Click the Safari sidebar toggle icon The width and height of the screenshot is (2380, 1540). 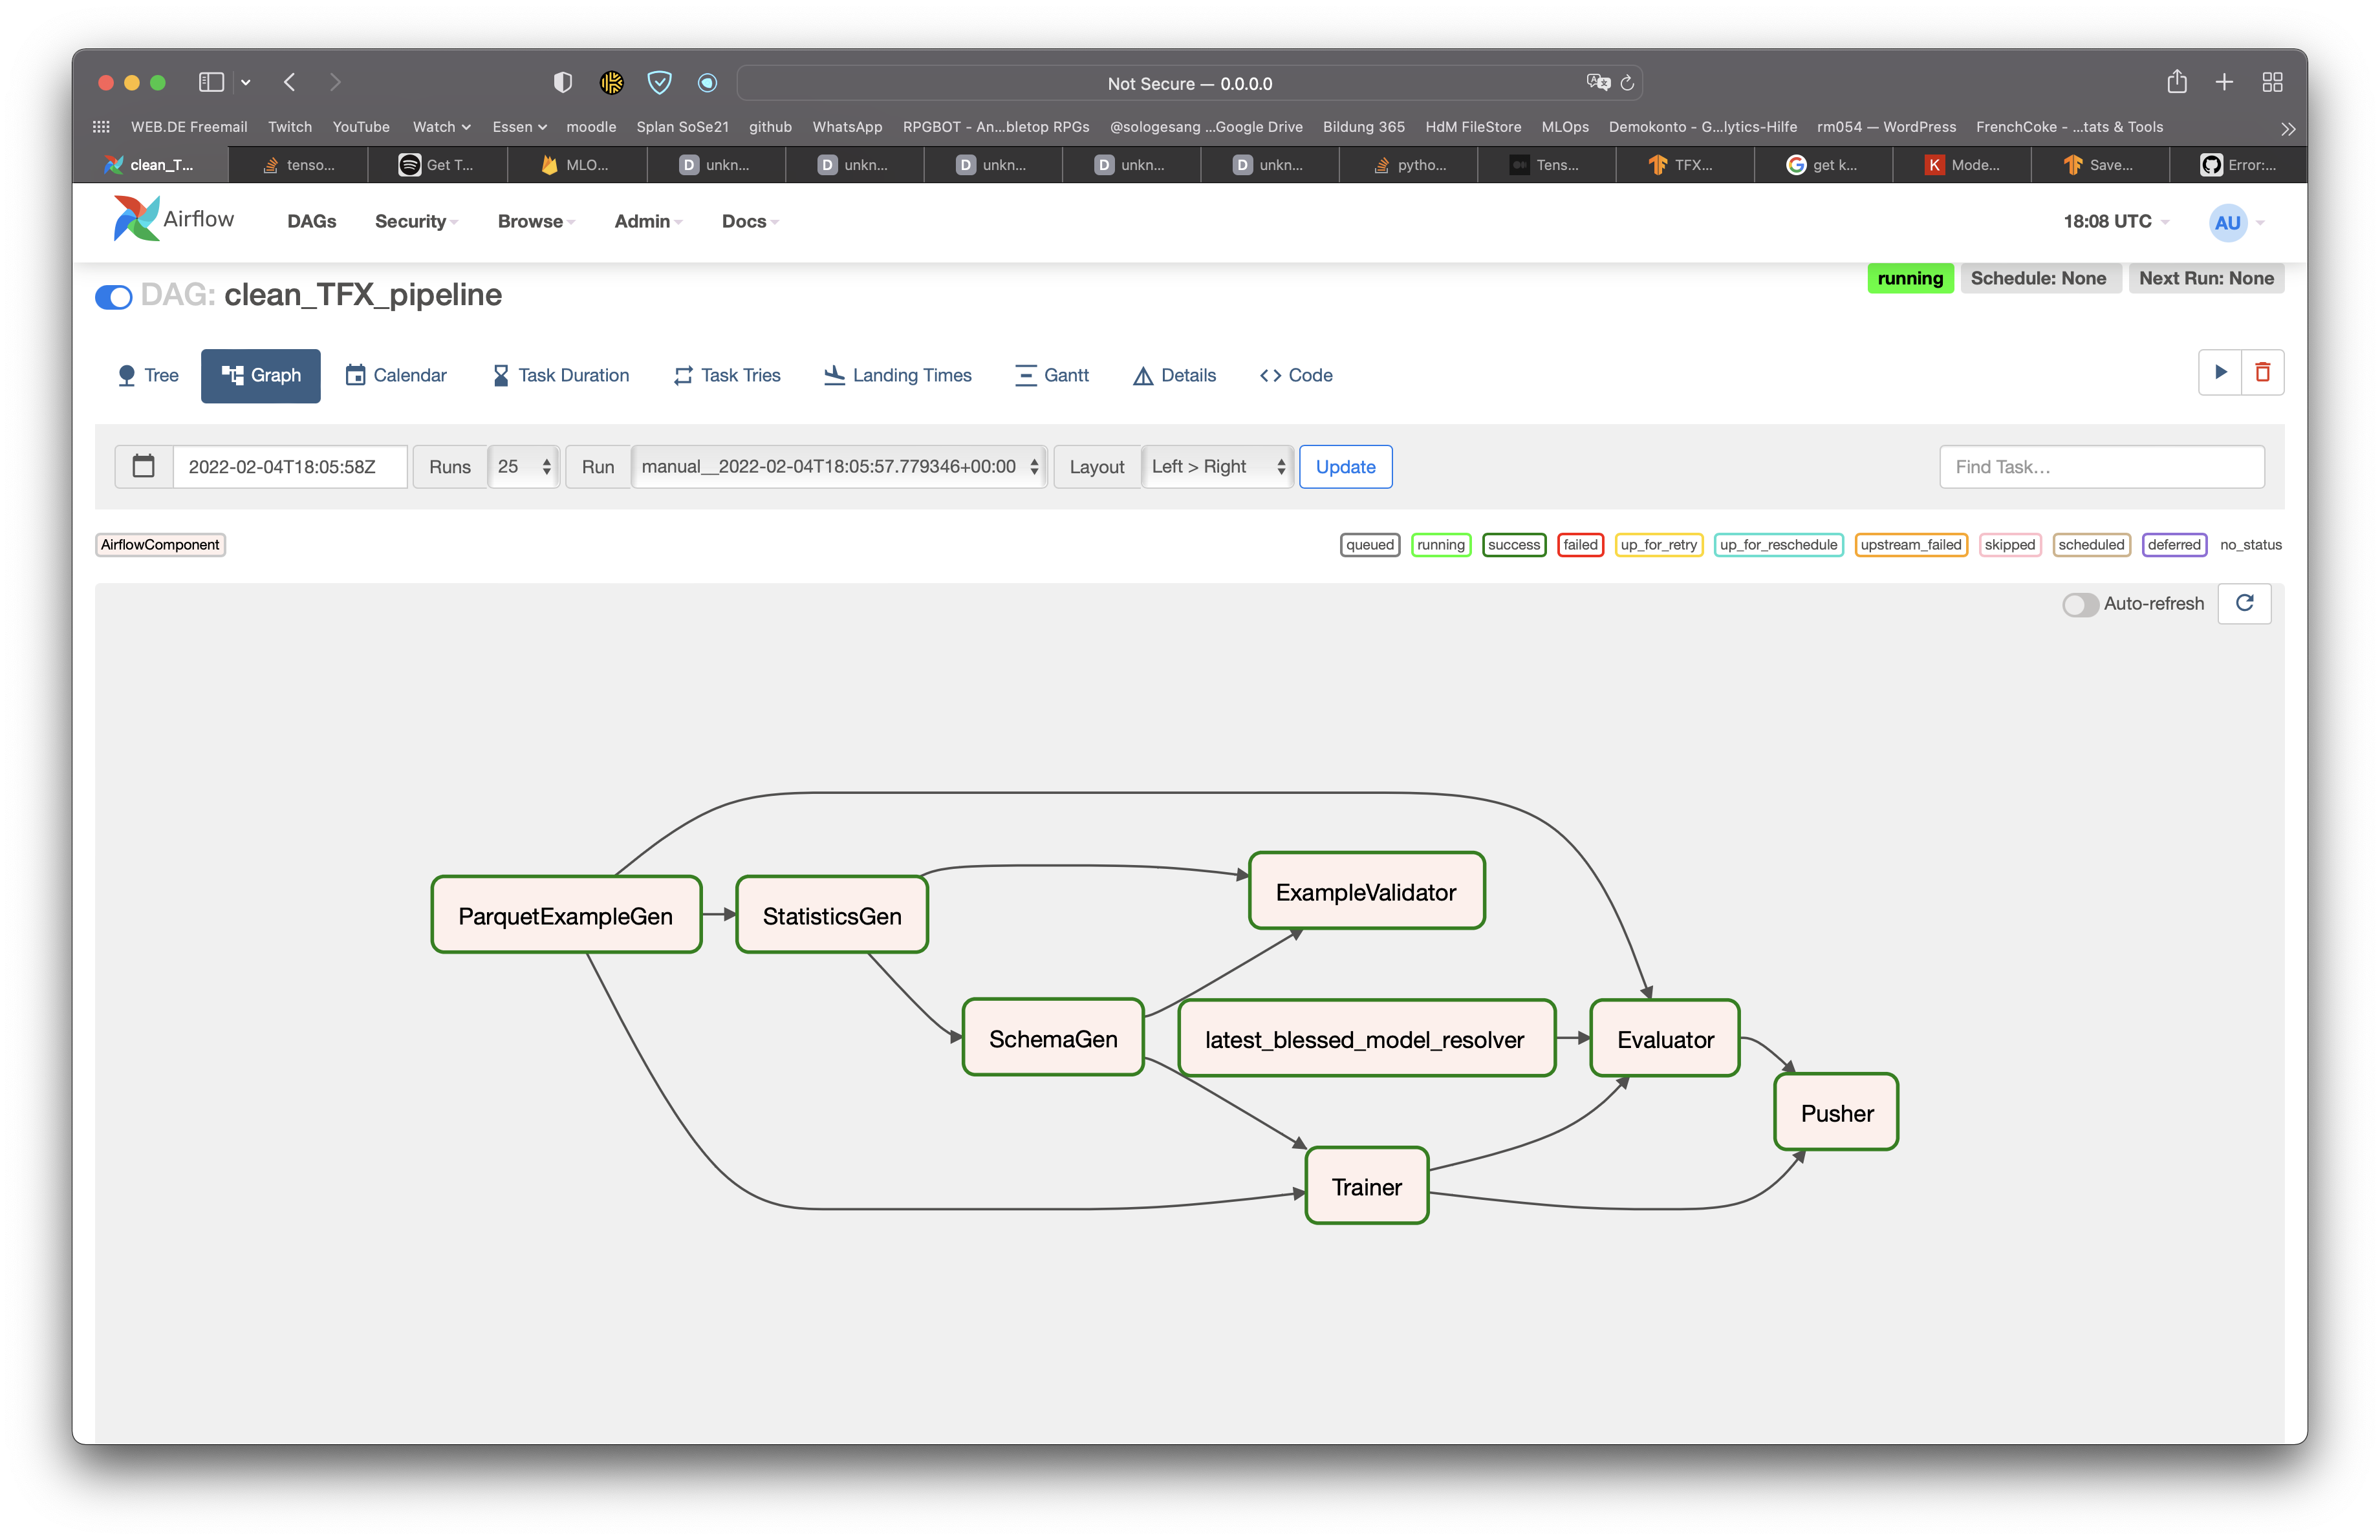point(211,82)
